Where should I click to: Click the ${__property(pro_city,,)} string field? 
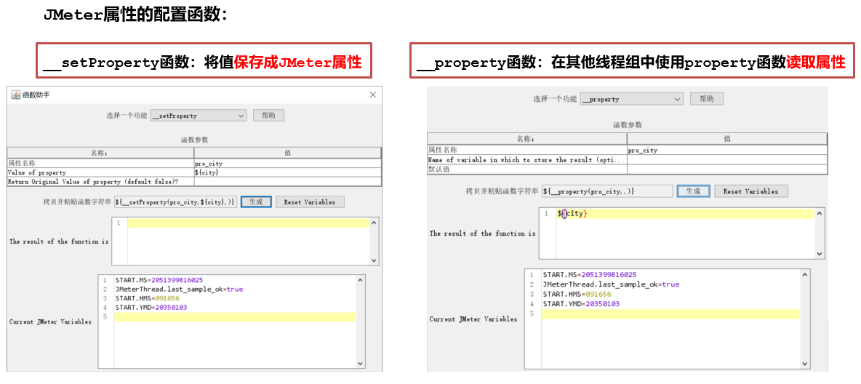tap(607, 191)
